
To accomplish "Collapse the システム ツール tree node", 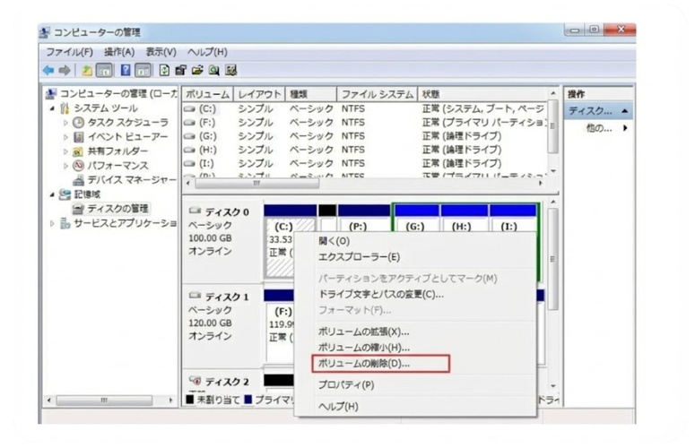I will pyautogui.click(x=52, y=108).
